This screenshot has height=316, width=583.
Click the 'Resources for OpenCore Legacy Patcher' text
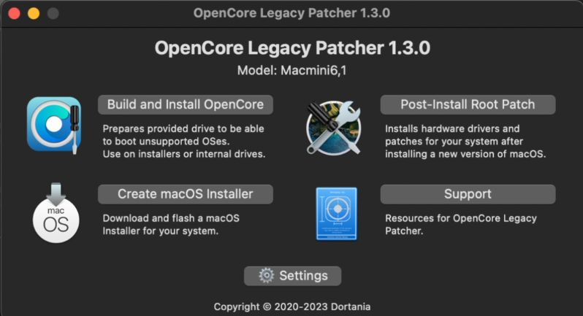[461, 224]
